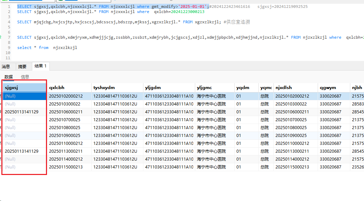The image size is (364, 201).
Task: Select the qxlcbh column header
Action: 69,88
